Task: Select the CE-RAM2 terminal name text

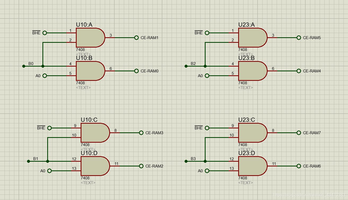Action: coord(154,166)
